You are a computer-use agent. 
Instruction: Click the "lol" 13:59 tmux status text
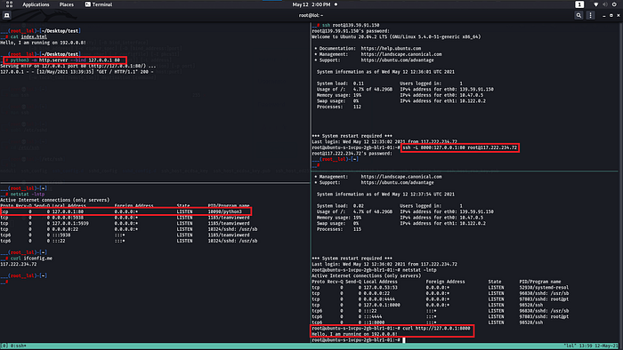(x=591, y=346)
